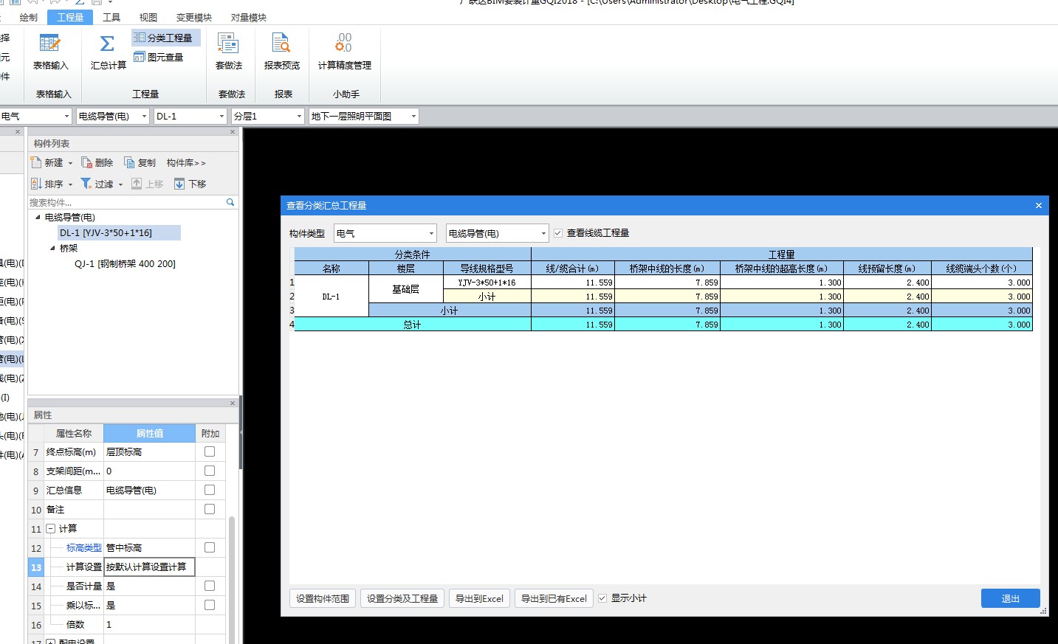Image resolution: width=1058 pixels, height=644 pixels.
Task: Open the 套做法 tool in ribbon
Action: click(x=228, y=52)
